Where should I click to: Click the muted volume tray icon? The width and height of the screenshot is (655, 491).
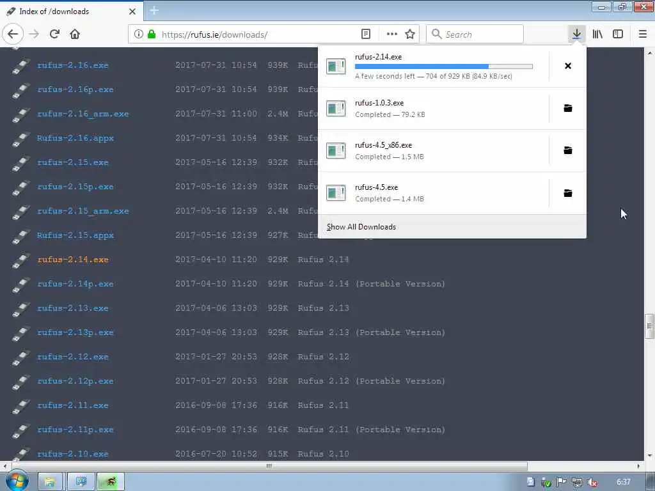click(592, 482)
